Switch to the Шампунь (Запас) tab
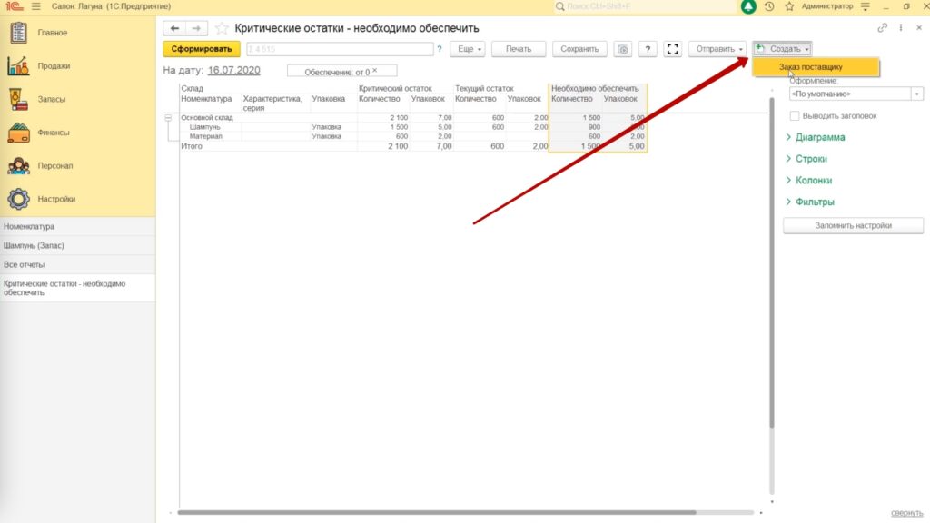930x523 pixels. [x=78, y=245]
